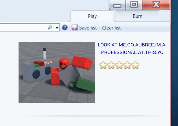Rate the track one star
This screenshot has width=178, height=126.
coord(103,65)
